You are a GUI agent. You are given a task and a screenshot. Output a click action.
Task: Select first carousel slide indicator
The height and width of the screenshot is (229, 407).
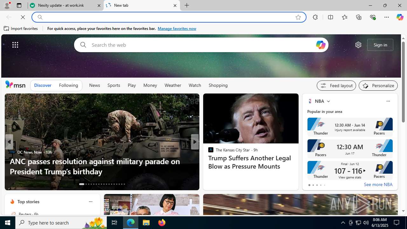tap(82, 184)
